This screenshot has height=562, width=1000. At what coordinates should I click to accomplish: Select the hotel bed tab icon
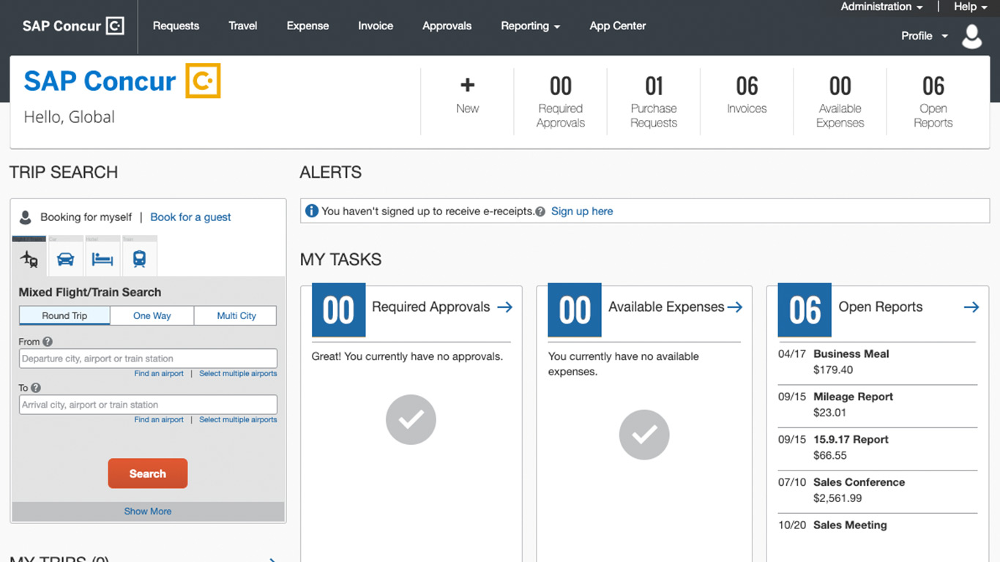pyautogui.click(x=102, y=259)
